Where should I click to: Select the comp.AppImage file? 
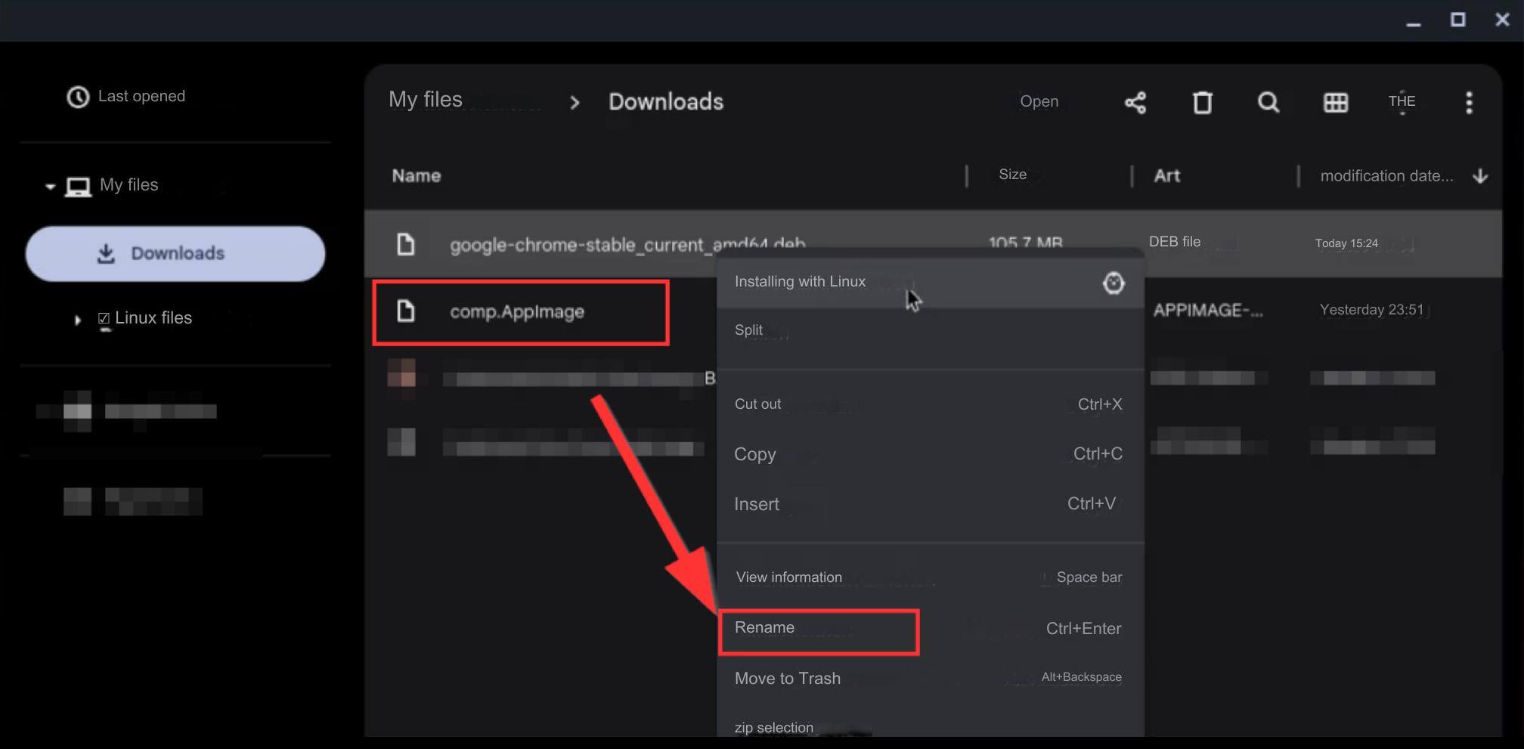pos(517,311)
